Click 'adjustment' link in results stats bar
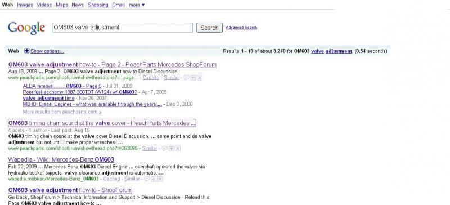Image resolution: width=450 pixels, height=205 pixels. click(339, 51)
